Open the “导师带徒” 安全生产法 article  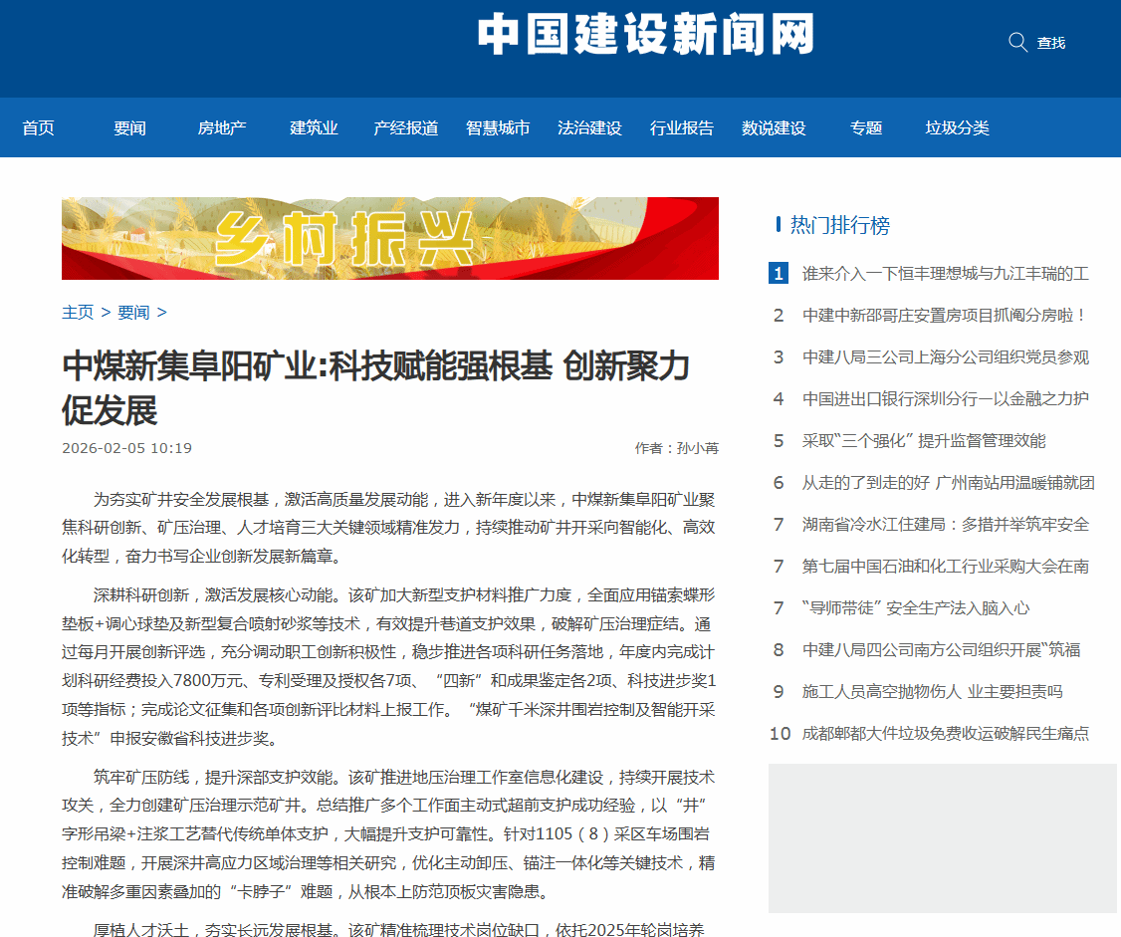[x=915, y=608]
